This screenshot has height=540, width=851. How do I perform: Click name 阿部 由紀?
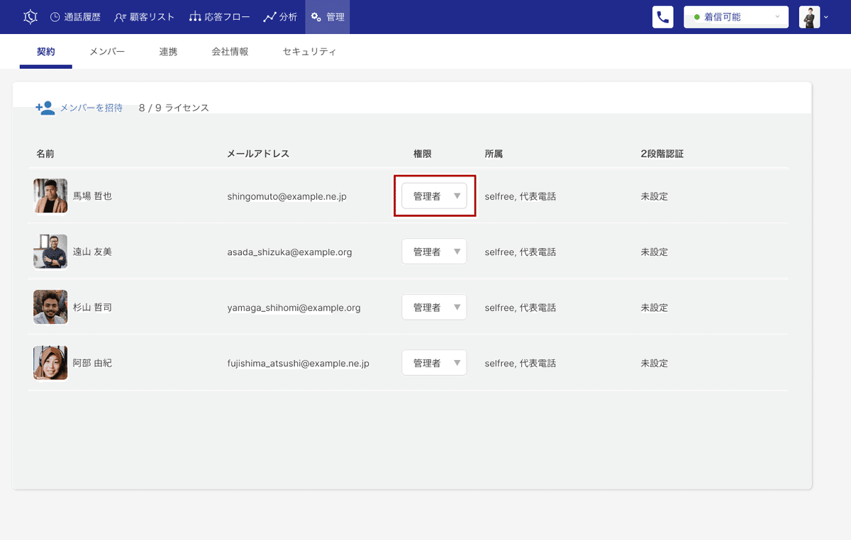tap(92, 363)
